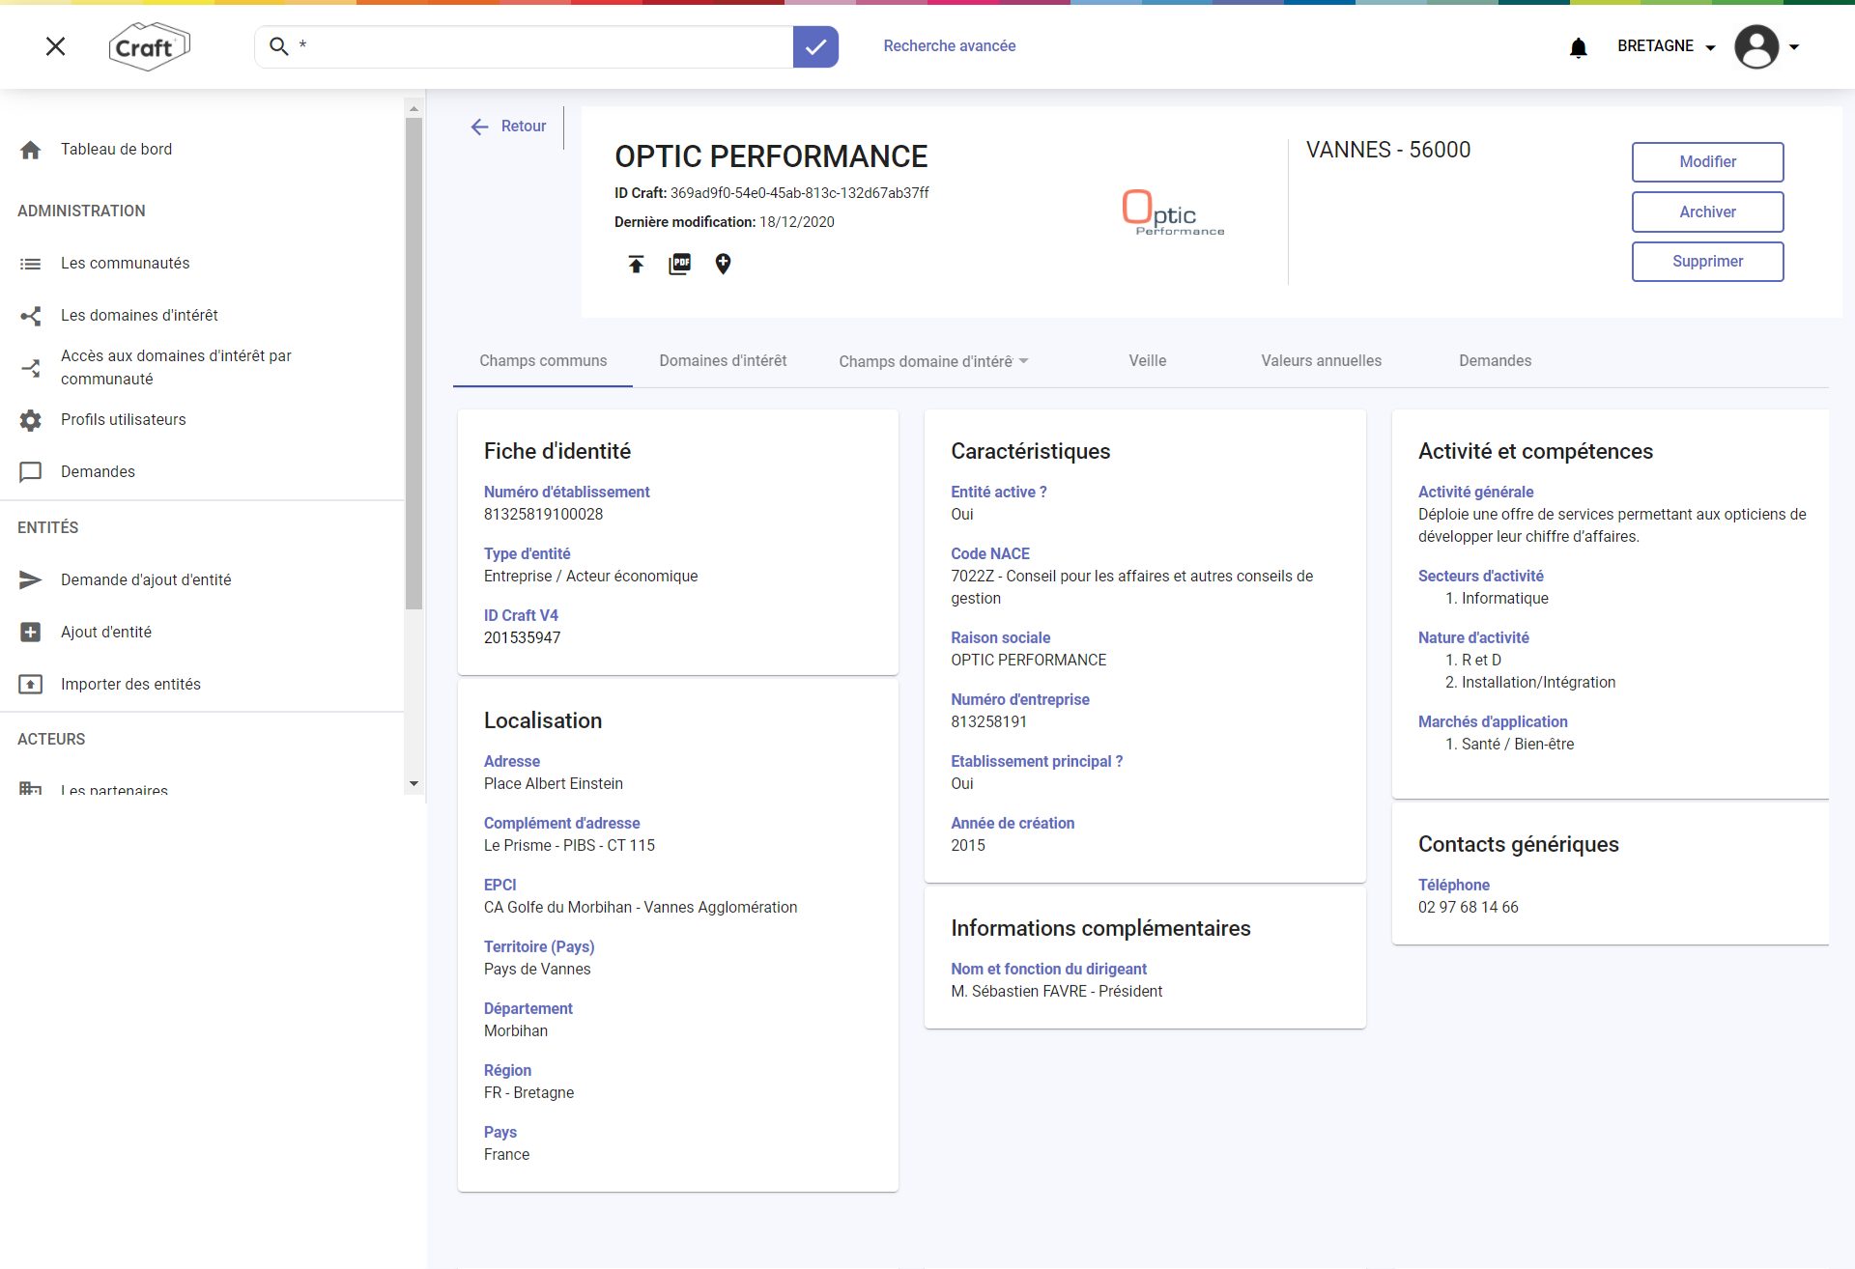Open the Domaines d'intérêt tab

click(723, 361)
